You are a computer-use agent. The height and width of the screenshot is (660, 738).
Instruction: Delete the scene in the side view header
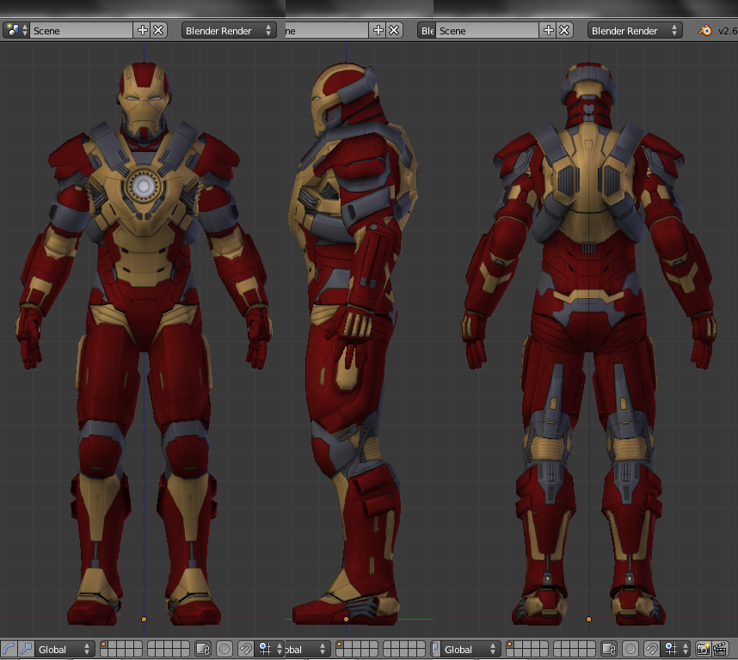click(x=395, y=31)
